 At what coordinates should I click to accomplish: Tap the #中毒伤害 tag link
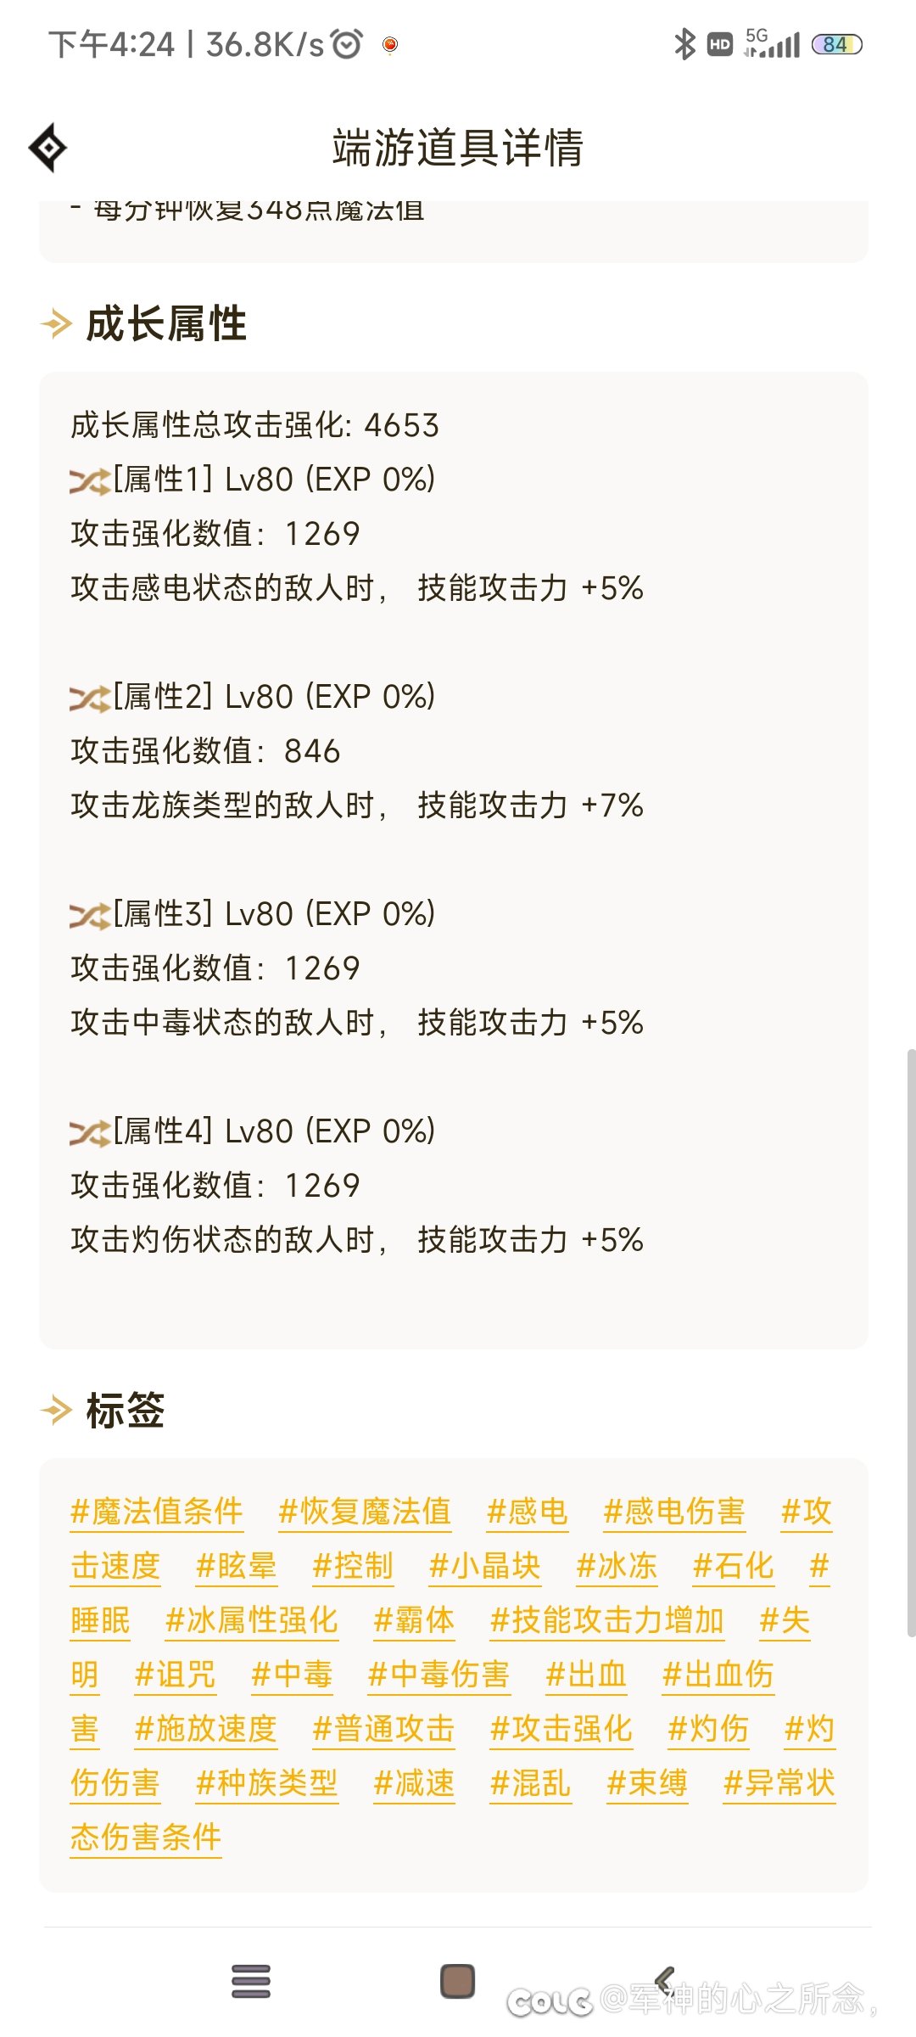coord(438,1675)
